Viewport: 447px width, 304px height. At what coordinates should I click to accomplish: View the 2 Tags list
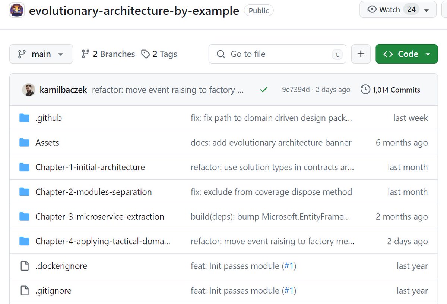tap(164, 54)
